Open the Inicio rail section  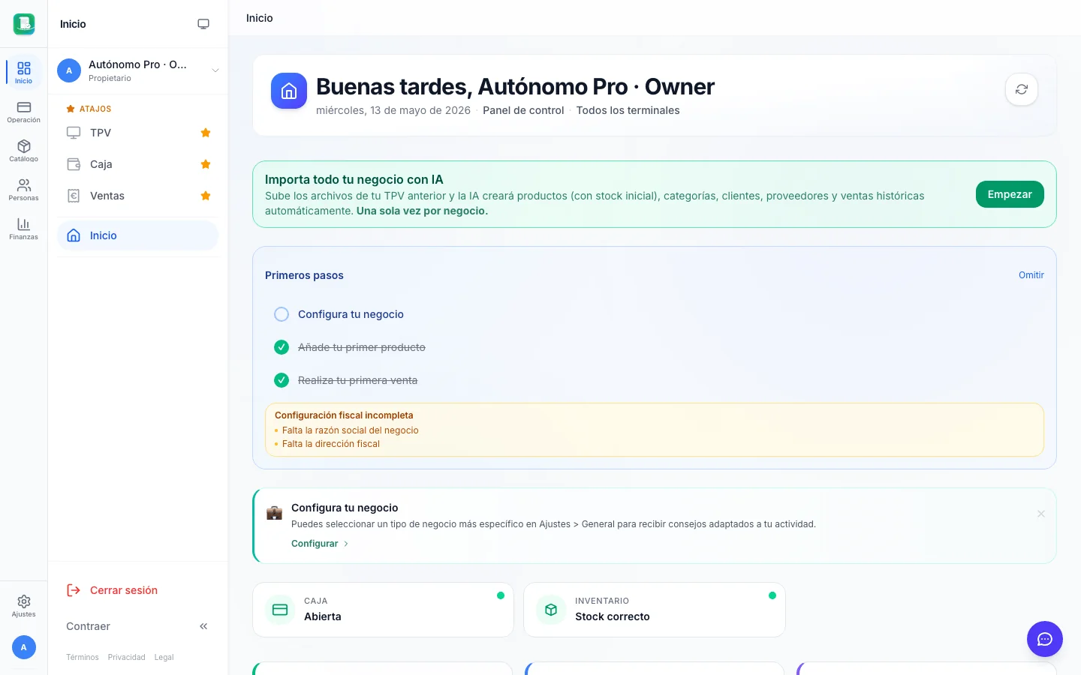tap(23, 73)
